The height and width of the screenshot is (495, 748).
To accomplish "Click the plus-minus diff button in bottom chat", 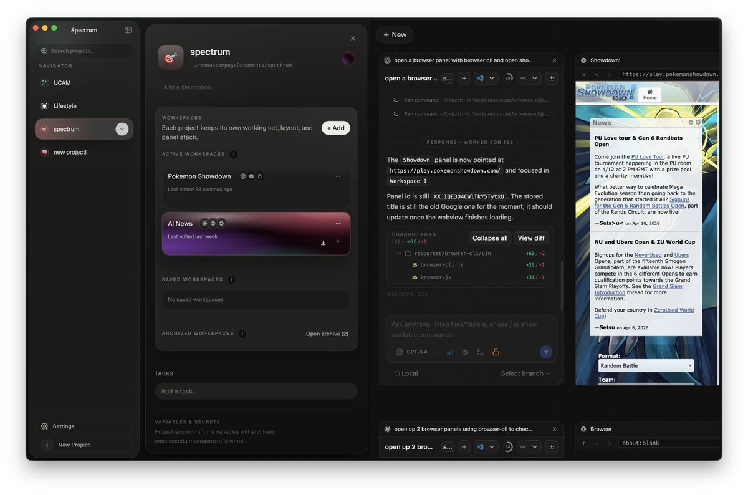I will [551, 447].
